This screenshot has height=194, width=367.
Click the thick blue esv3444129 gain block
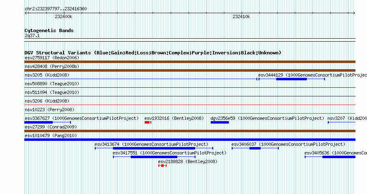point(292,79)
